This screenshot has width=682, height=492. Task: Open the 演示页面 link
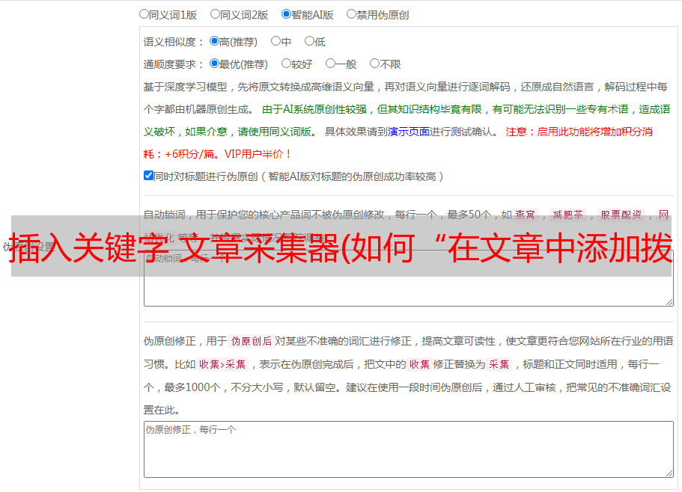click(x=409, y=132)
